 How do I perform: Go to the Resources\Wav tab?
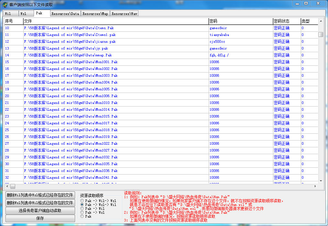pos(124,14)
